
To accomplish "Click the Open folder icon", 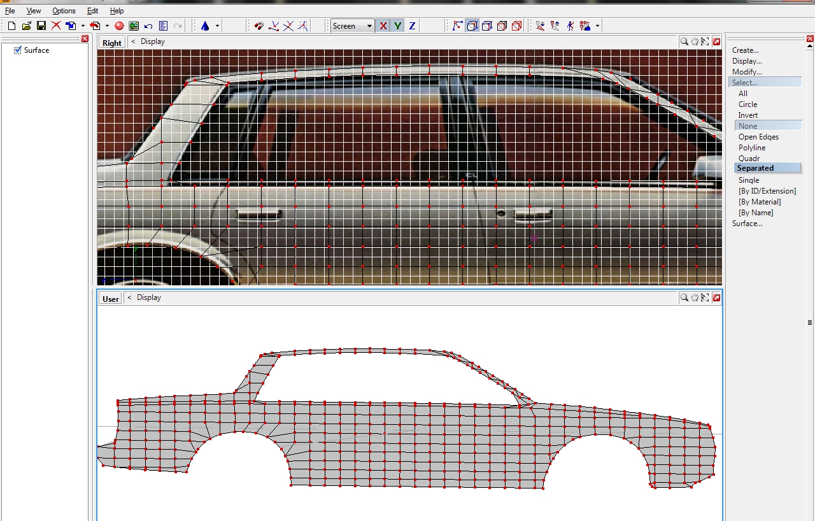I will click(26, 26).
